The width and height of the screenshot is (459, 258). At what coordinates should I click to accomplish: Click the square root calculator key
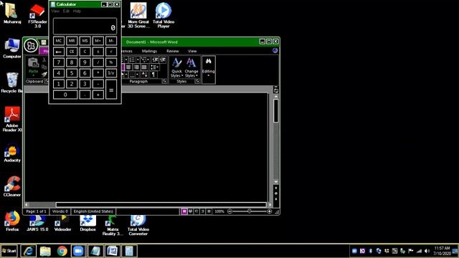111,52
